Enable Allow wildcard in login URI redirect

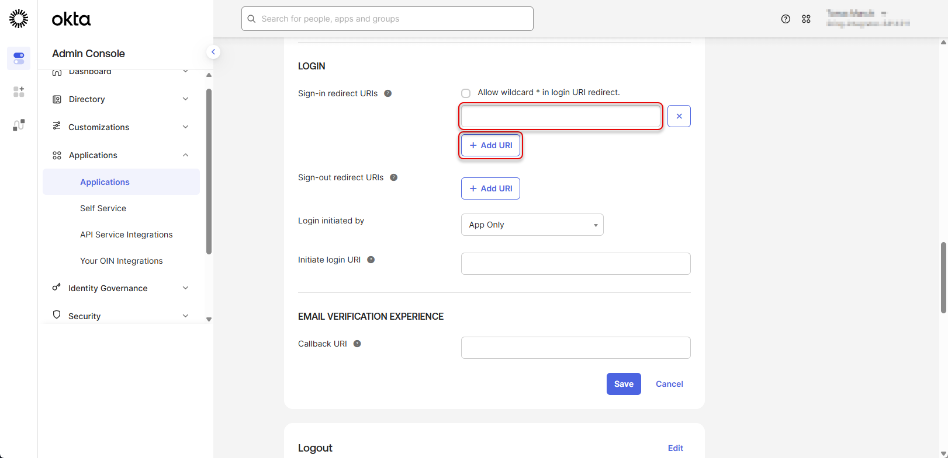tap(466, 93)
